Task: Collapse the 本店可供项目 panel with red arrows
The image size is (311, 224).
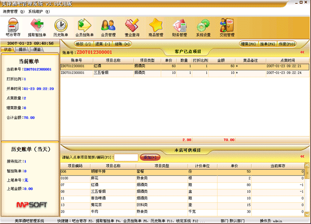Action: (302, 150)
